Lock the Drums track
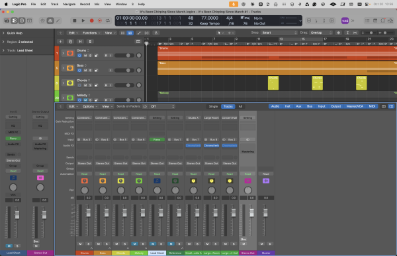Screen dimensions: 397x256 [96, 55]
